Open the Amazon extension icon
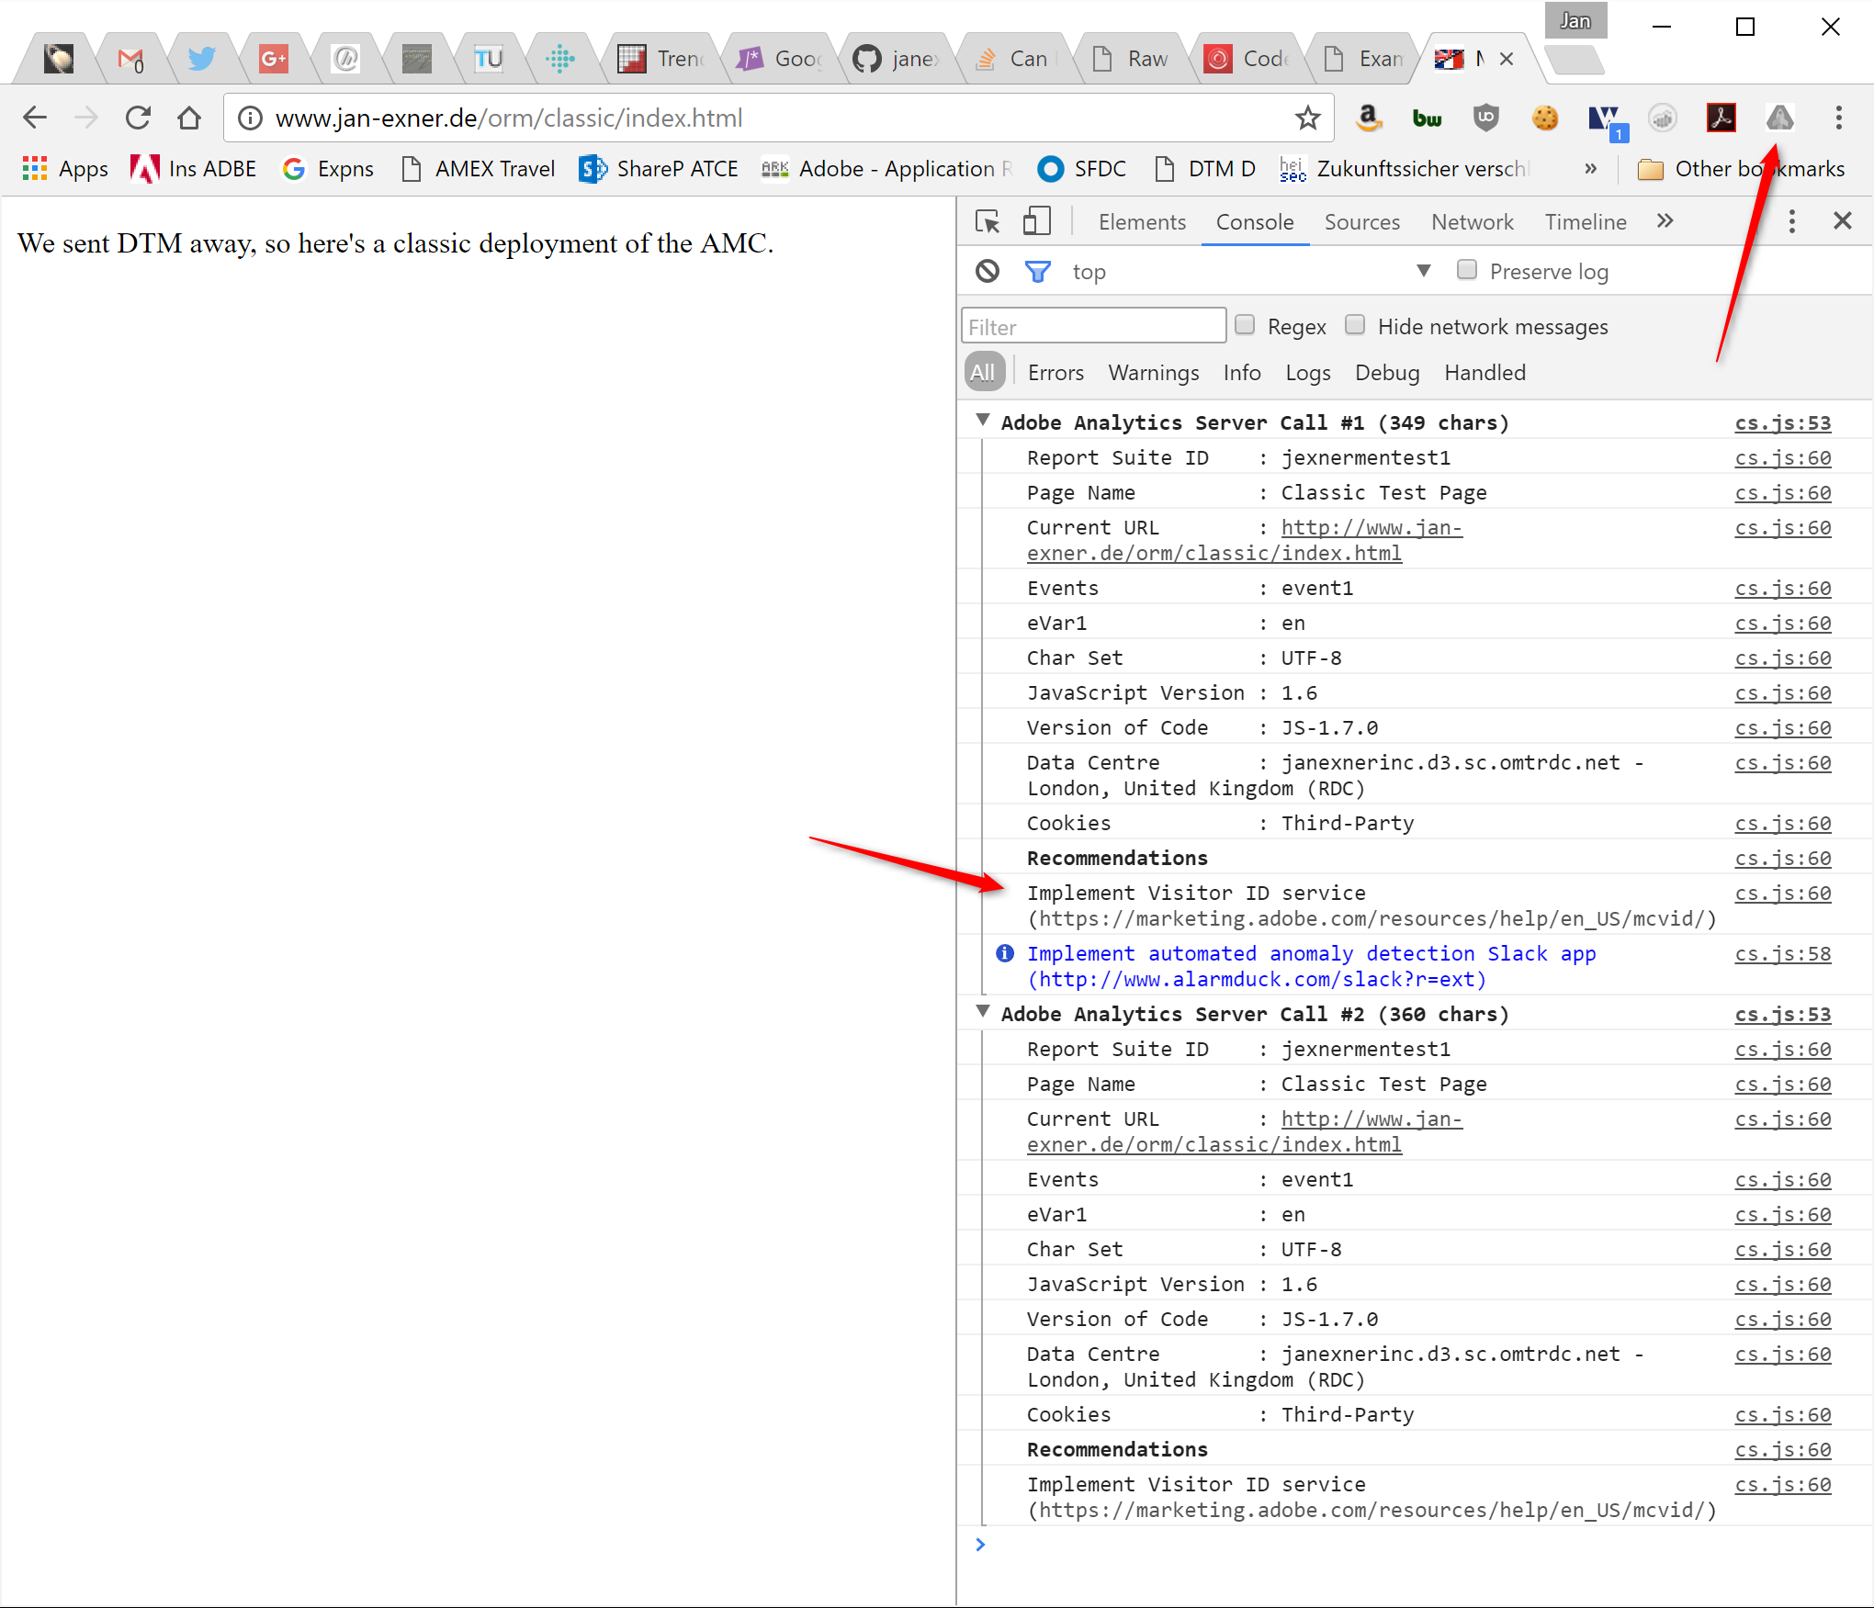Viewport: 1874px width, 1608px height. pos(1368,118)
